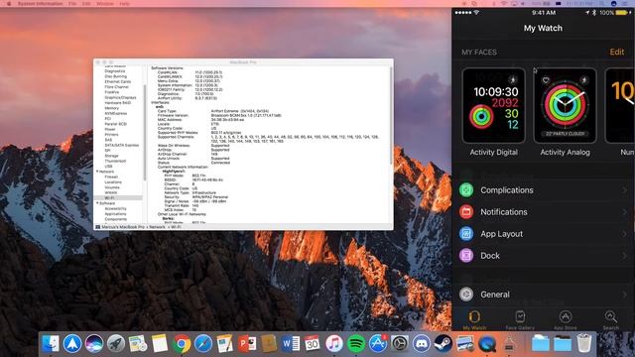Tap the blue App Layout icon in the Watch app
Viewport: 635px width, 357px height.
(466, 234)
